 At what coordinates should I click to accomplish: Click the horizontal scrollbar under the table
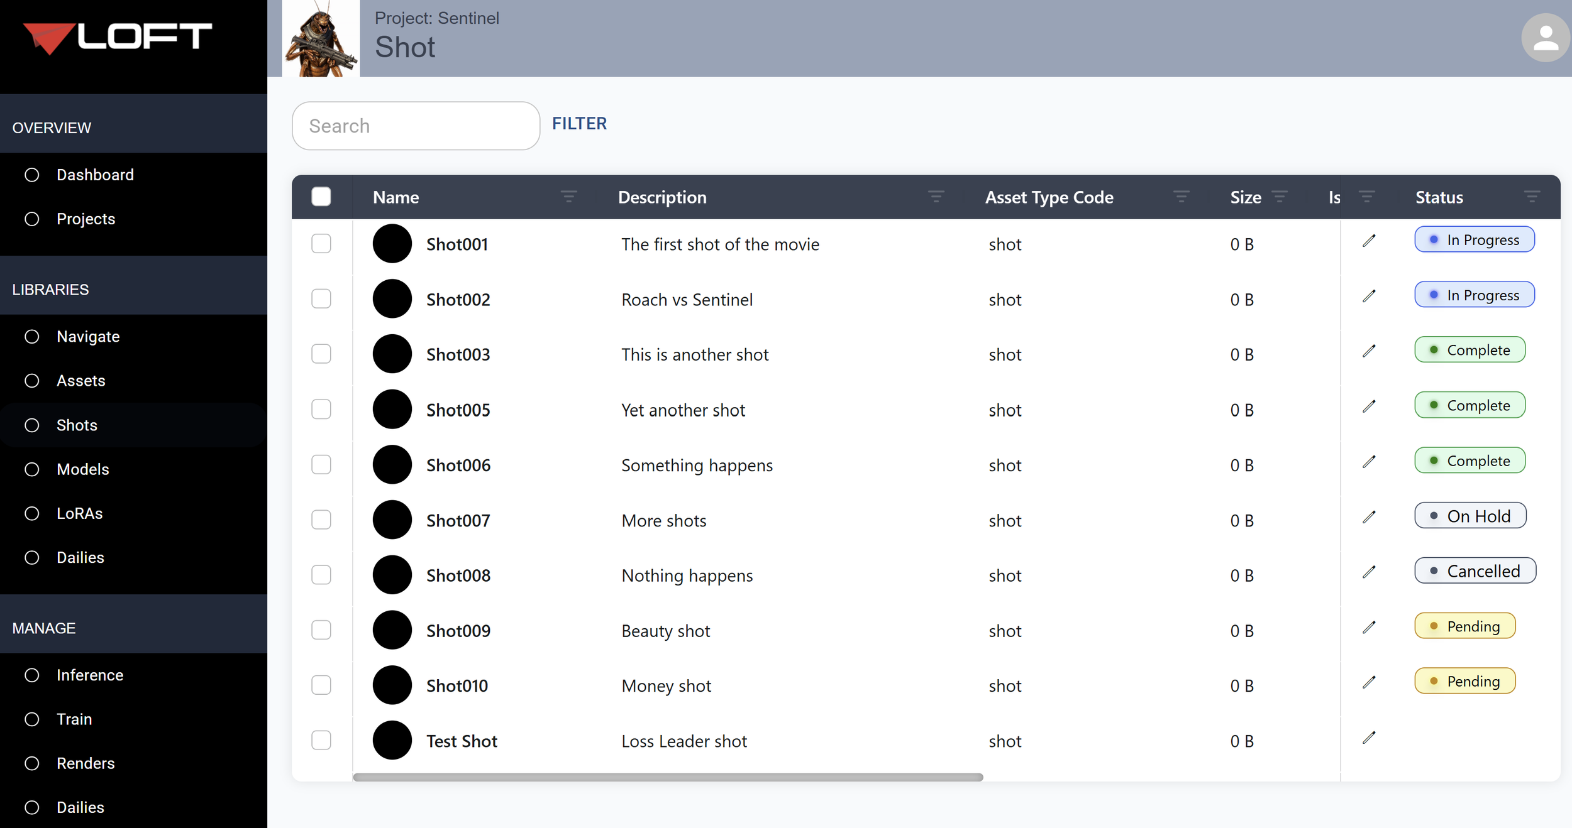click(x=667, y=777)
